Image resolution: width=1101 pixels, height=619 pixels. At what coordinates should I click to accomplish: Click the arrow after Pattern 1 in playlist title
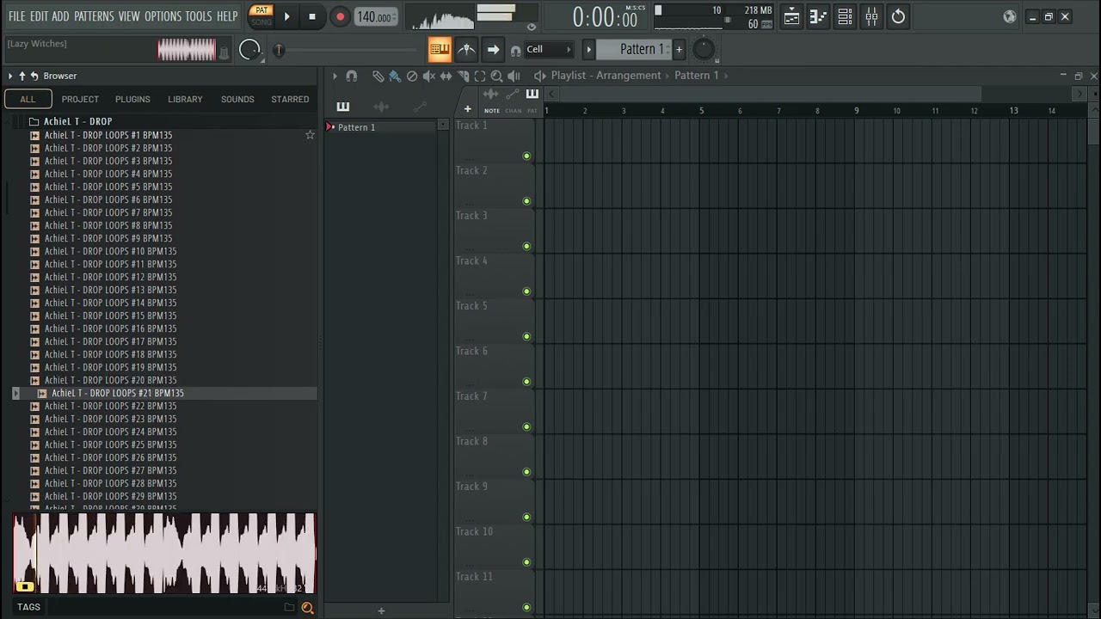click(x=725, y=76)
